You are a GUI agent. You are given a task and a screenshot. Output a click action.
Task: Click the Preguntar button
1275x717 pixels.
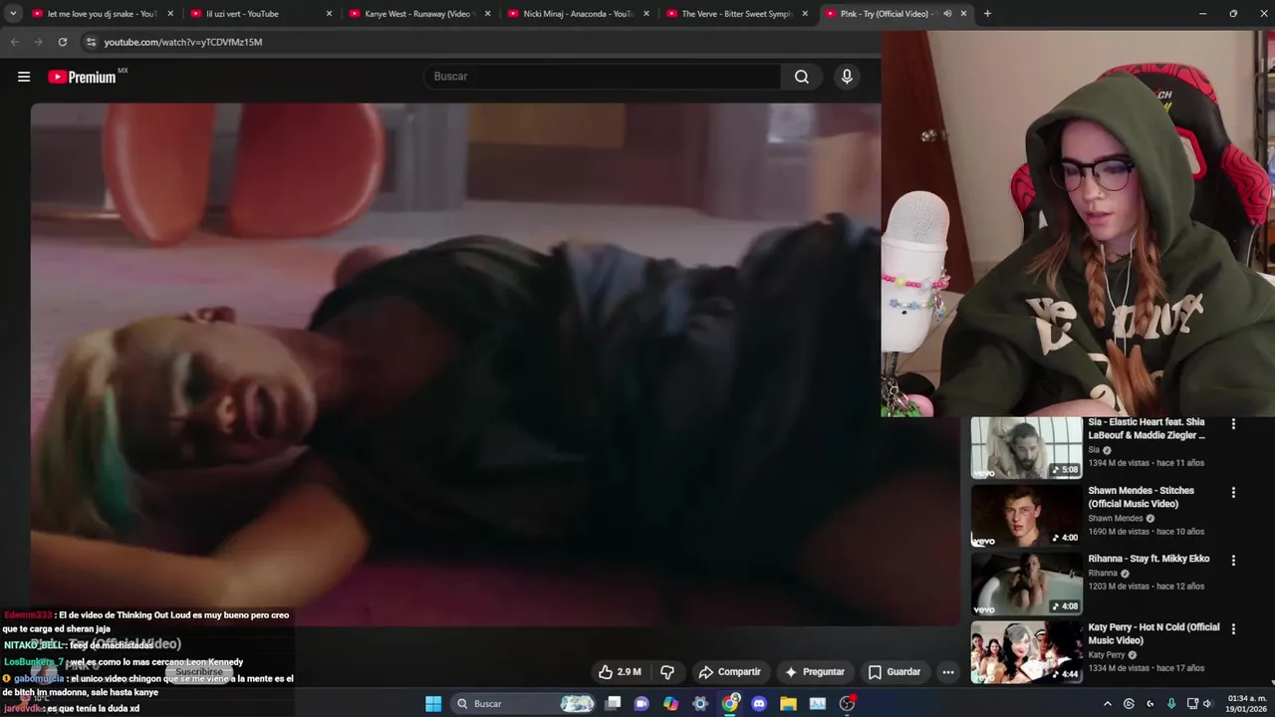[815, 672]
